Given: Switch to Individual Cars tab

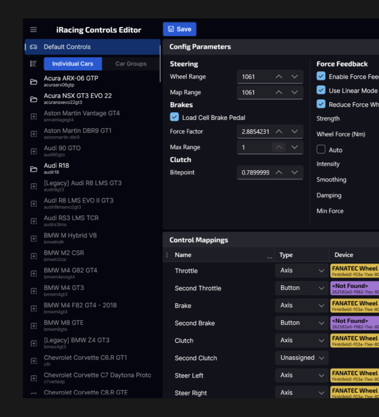Looking at the screenshot, I should point(73,64).
